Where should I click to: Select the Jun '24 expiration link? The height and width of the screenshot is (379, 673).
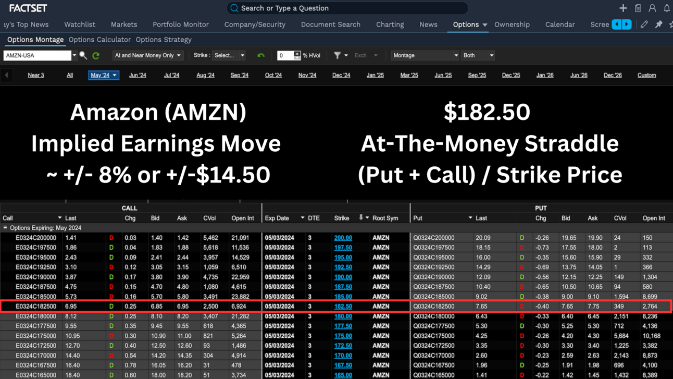click(138, 75)
